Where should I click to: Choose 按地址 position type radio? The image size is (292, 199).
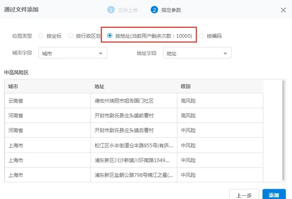pos(110,36)
